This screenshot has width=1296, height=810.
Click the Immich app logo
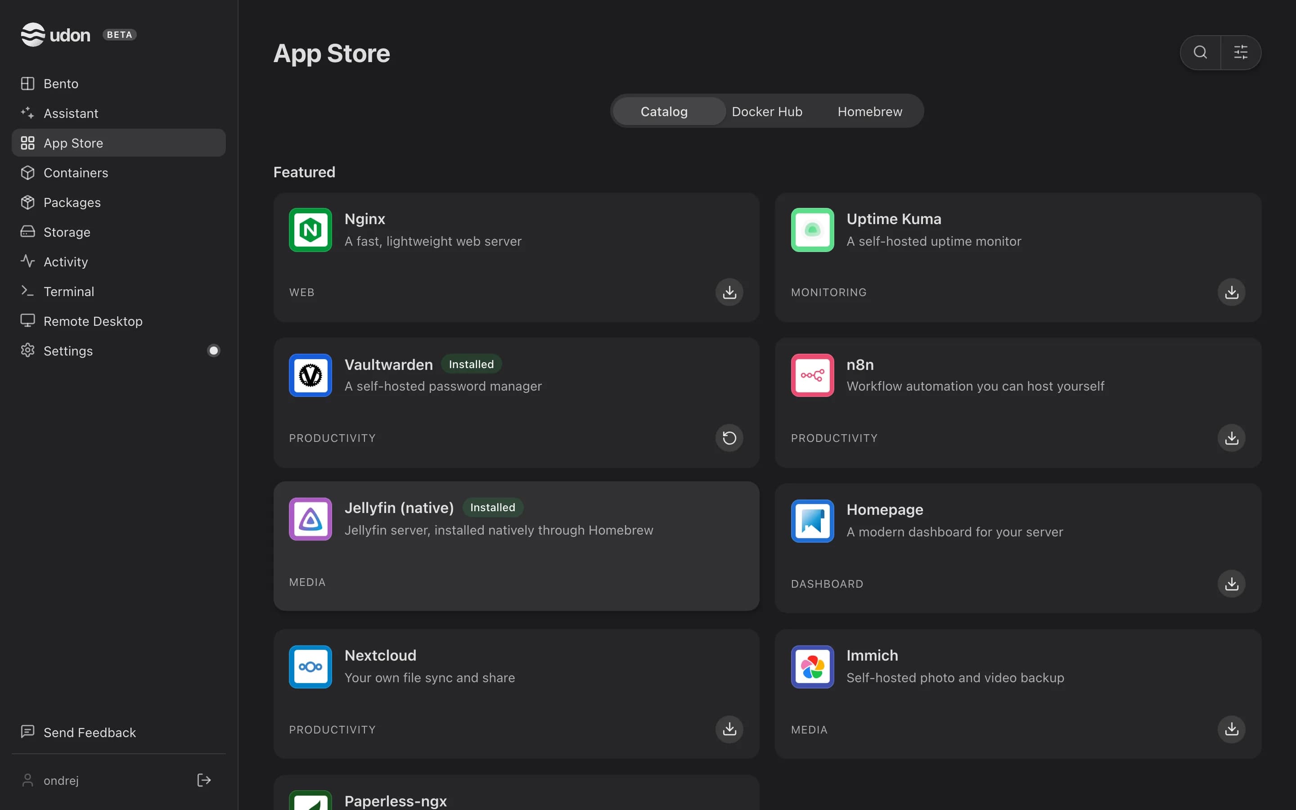[812, 666]
